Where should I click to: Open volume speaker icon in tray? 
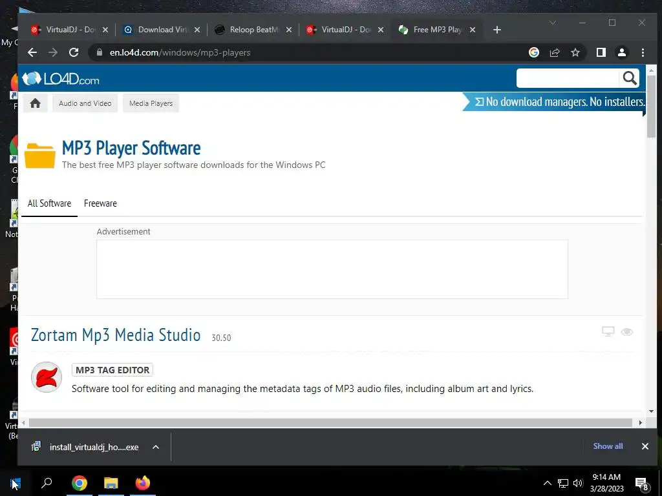pos(578,483)
